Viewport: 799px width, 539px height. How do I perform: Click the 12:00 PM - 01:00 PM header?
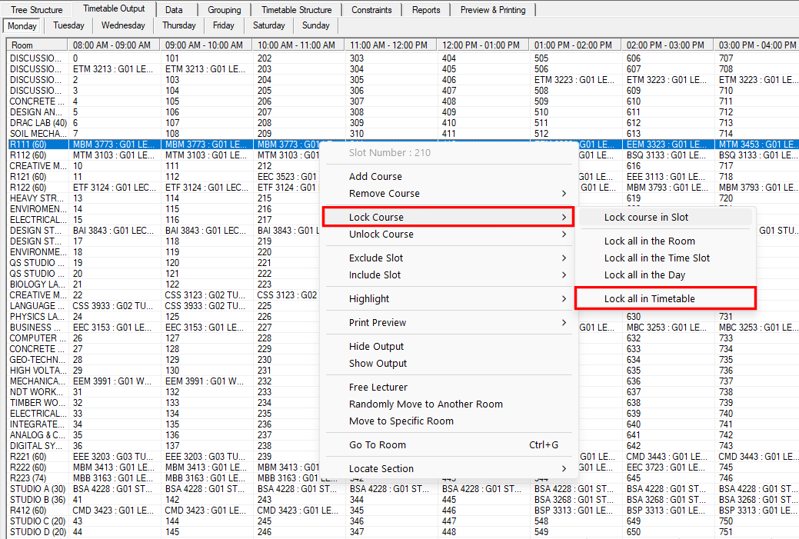click(483, 45)
